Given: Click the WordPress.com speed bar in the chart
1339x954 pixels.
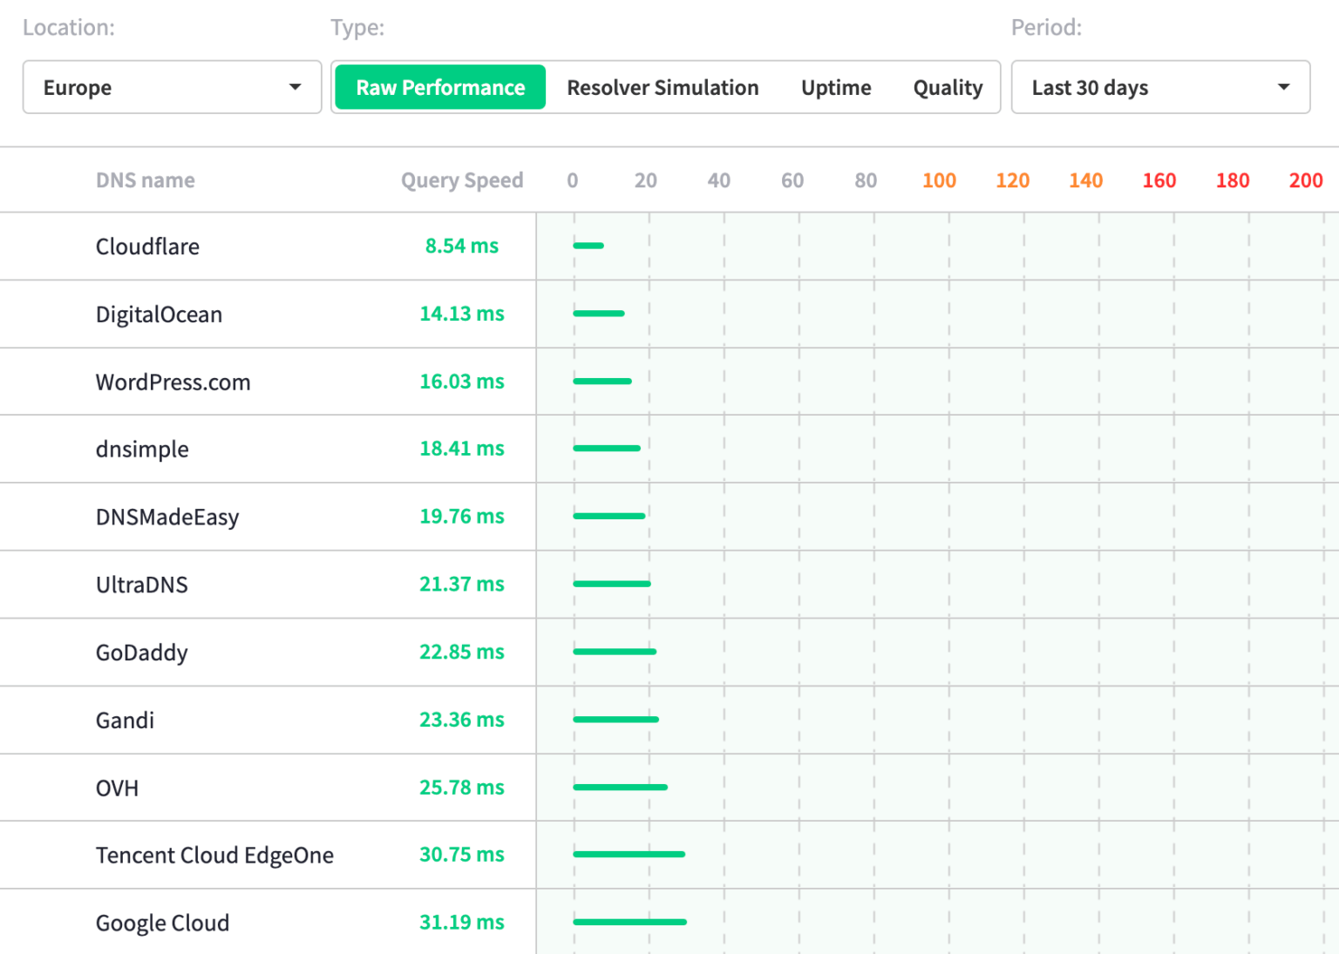Looking at the screenshot, I should pos(602,382).
